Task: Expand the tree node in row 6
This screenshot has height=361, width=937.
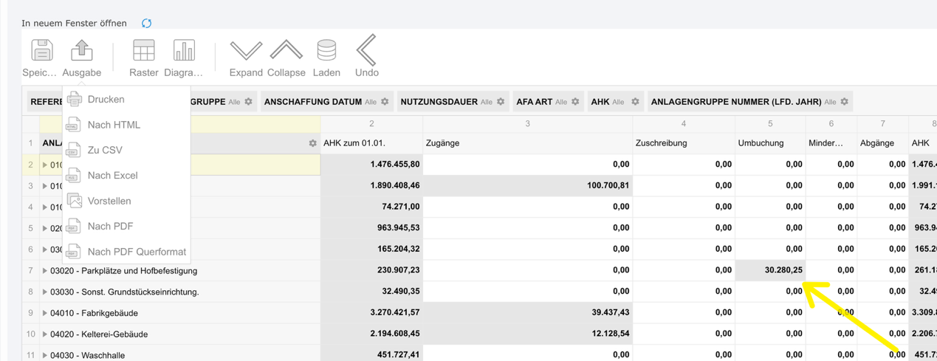Action: (x=45, y=250)
